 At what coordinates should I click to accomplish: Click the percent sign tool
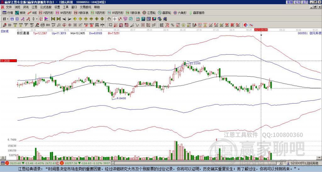click(x=173, y=25)
